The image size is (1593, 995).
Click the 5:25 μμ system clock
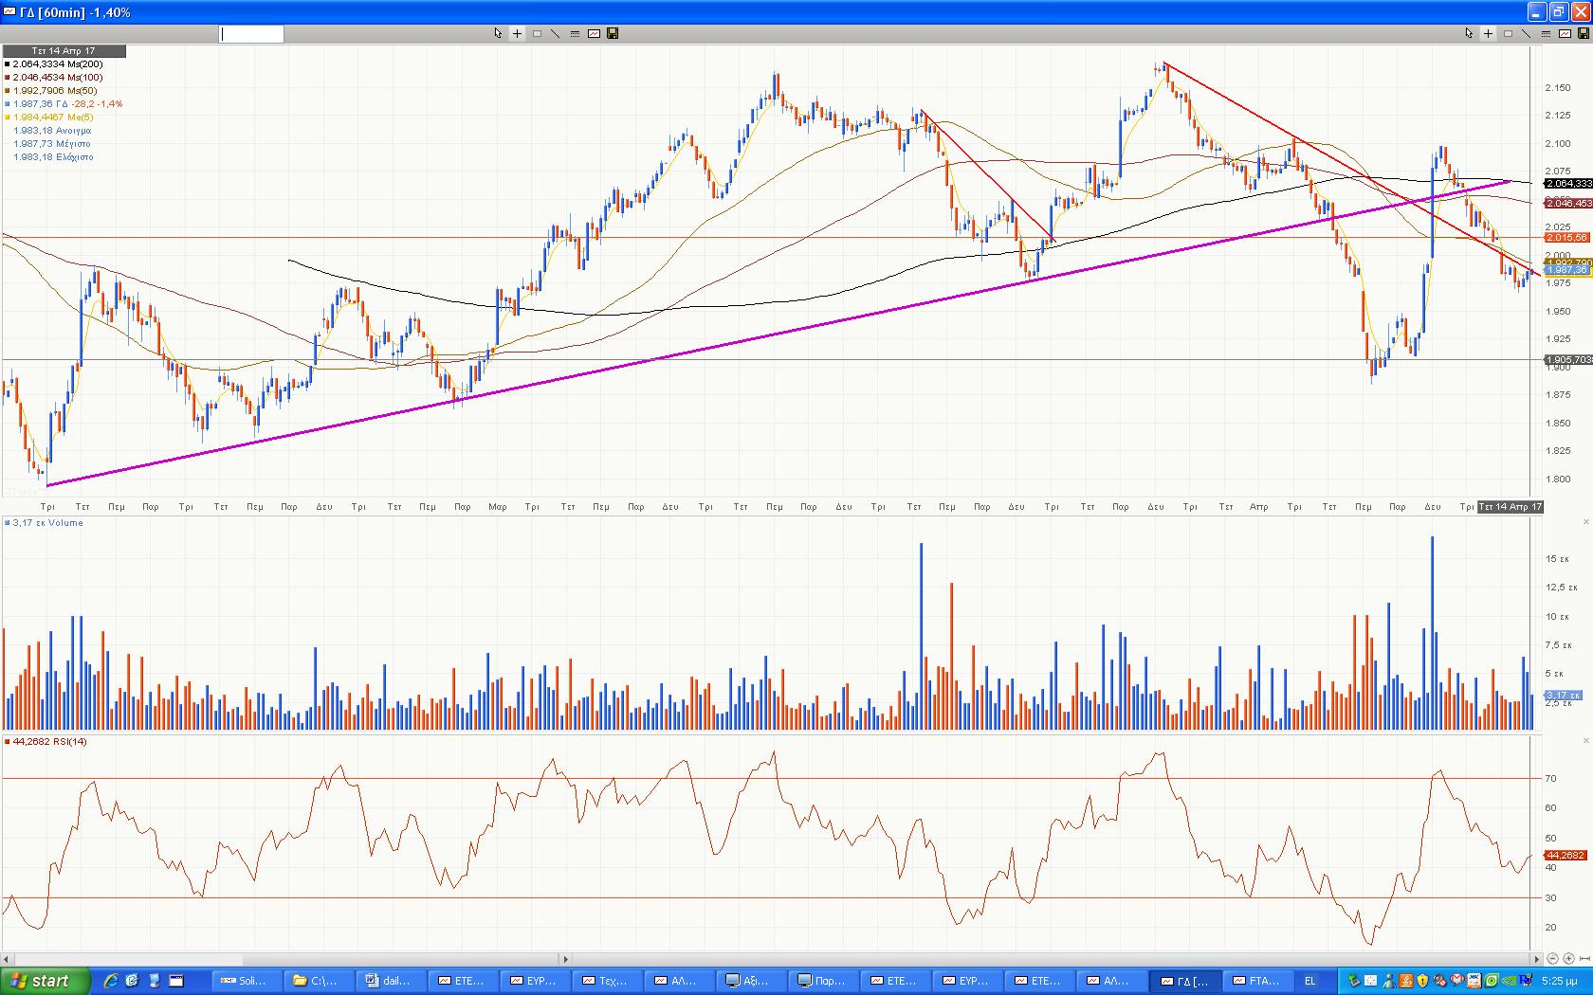(1559, 981)
